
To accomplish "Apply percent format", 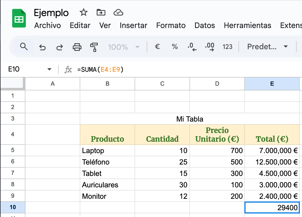I will coord(175,47).
